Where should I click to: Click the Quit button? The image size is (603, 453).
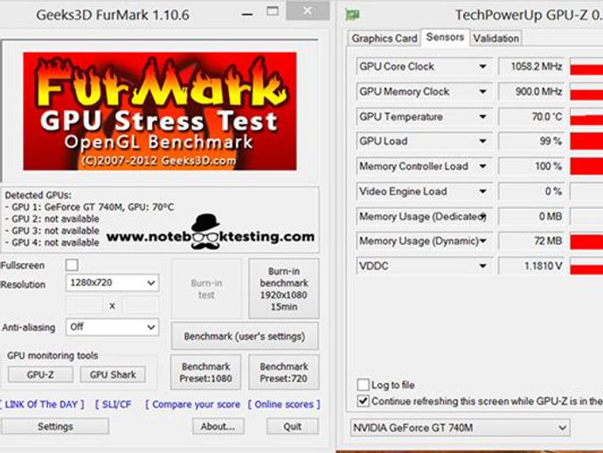click(293, 427)
